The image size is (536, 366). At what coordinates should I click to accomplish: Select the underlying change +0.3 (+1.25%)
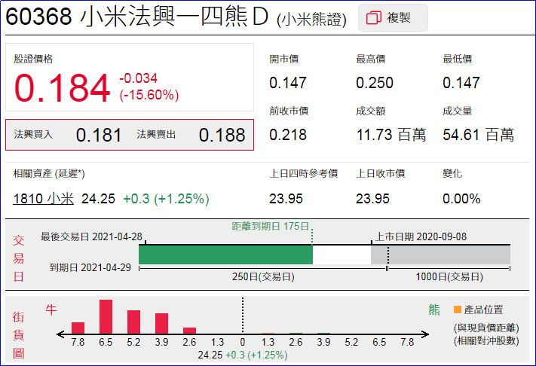[x=166, y=199]
